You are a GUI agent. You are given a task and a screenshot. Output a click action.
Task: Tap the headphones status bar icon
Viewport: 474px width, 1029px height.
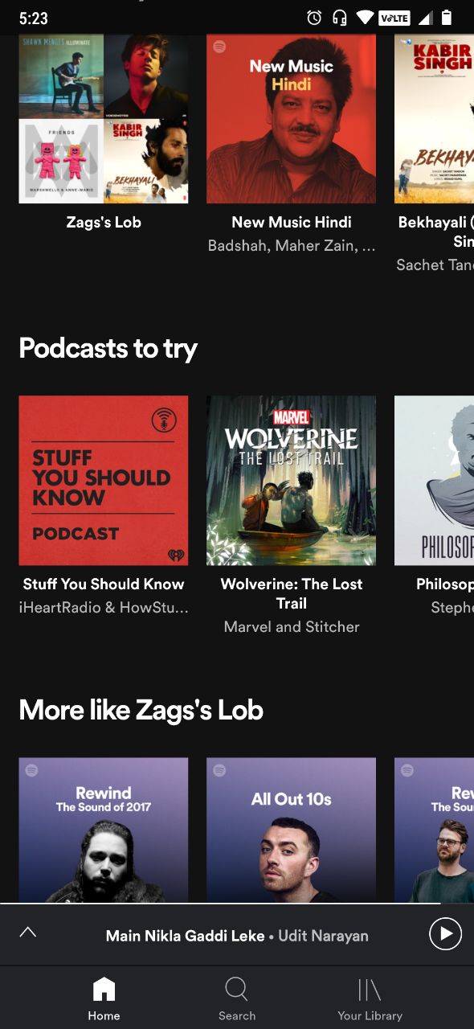click(x=339, y=17)
